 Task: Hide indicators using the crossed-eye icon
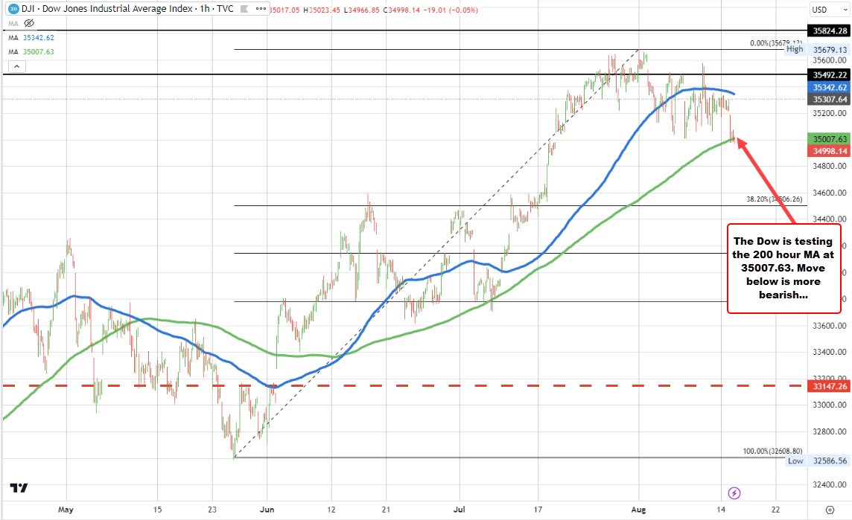[28, 23]
